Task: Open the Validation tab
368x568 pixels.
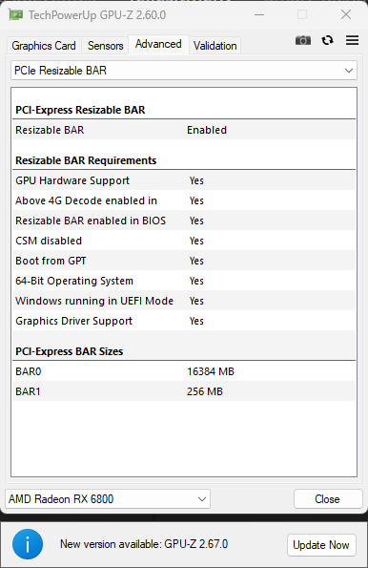Action: (x=215, y=46)
